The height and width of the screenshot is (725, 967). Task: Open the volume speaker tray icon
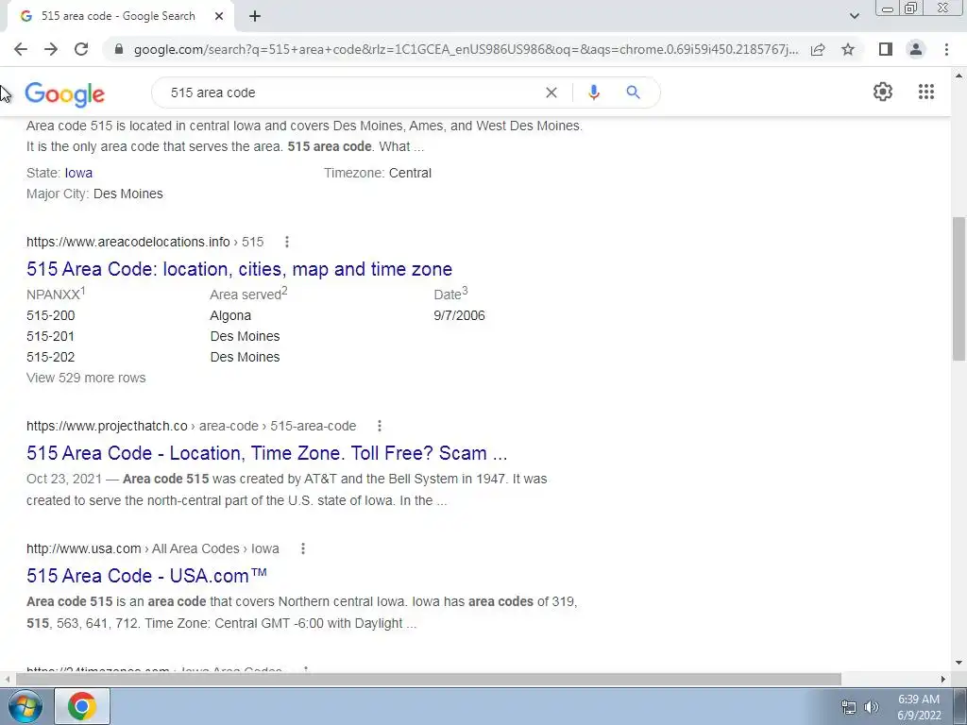point(872,707)
